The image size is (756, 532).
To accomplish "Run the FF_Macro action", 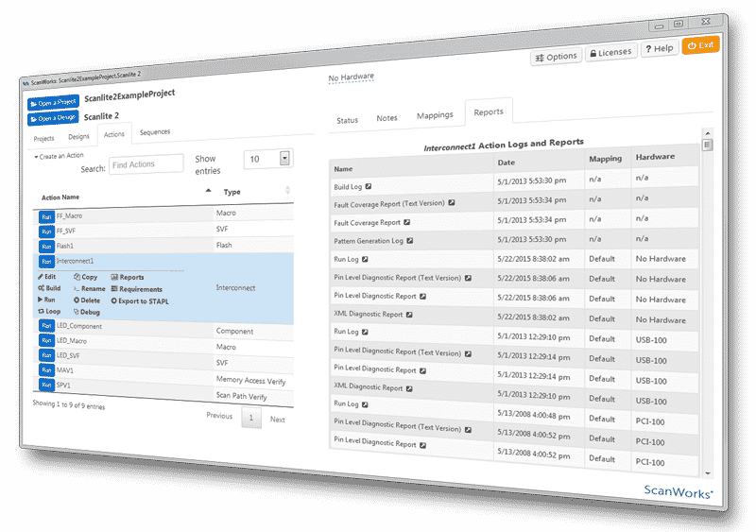I will click(46, 216).
